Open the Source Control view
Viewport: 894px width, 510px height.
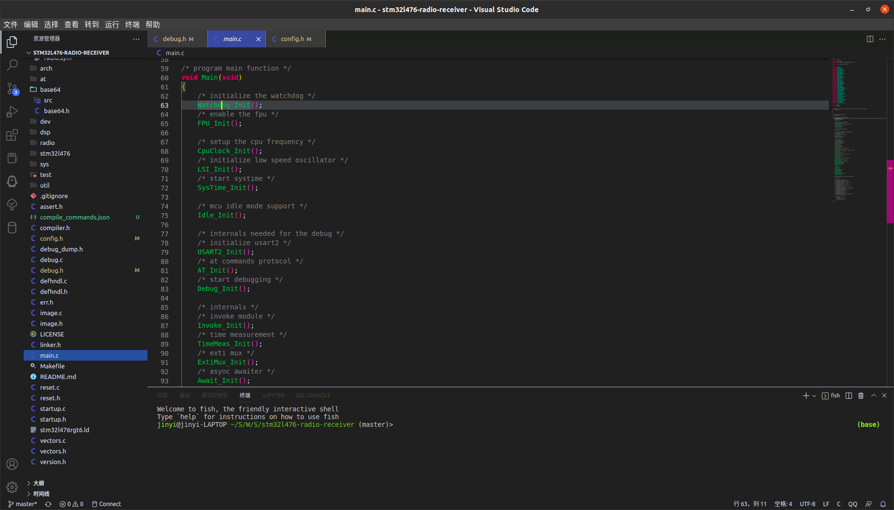point(12,89)
